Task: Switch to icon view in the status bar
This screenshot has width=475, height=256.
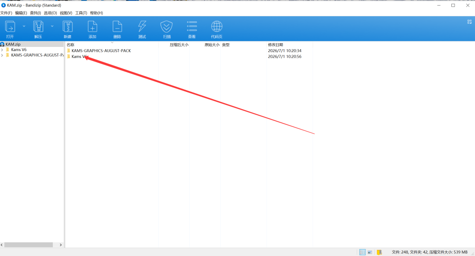Action: coord(370,252)
